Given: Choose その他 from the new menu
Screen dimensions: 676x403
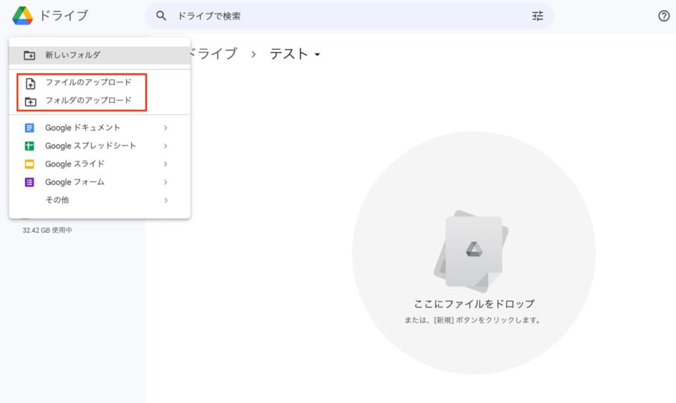Looking at the screenshot, I should (x=57, y=200).
